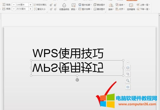The height and width of the screenshot is (110, 160).
Task: Click the decrease brightness sun icon
Action: point(55,9)
